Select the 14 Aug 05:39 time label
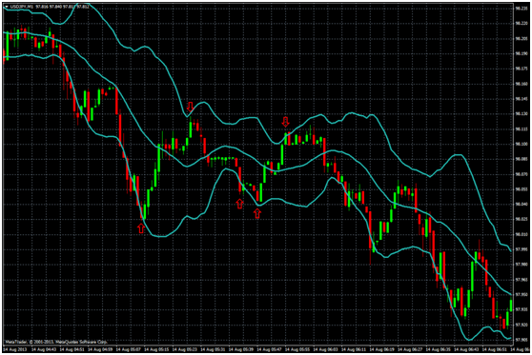532x355 pixels. coord(242,349)
